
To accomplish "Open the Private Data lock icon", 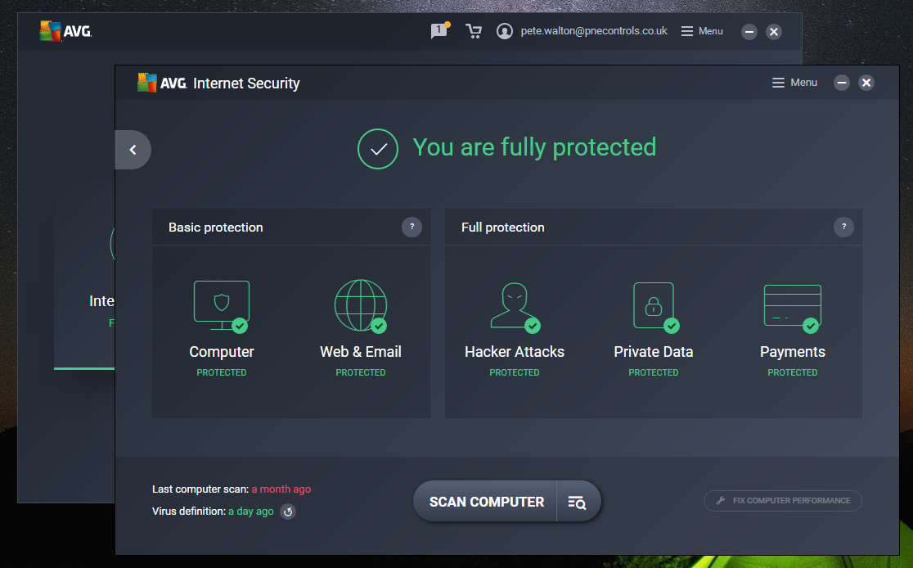I will 653,305.
